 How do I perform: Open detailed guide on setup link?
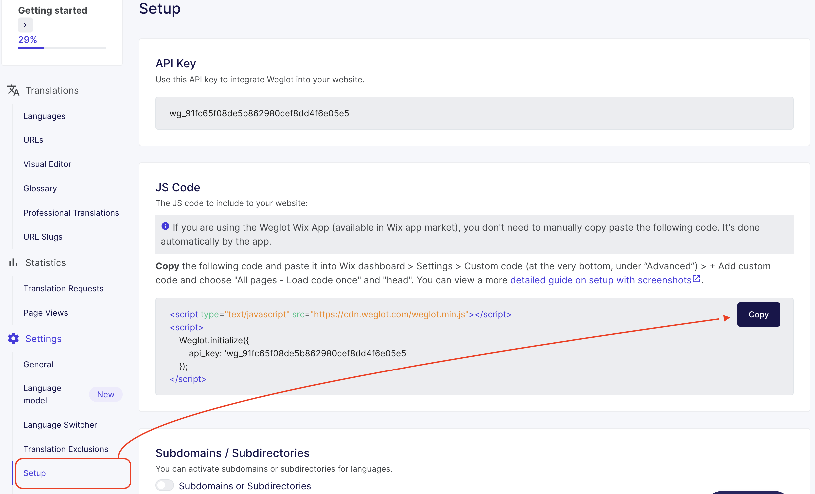point(600,280)
